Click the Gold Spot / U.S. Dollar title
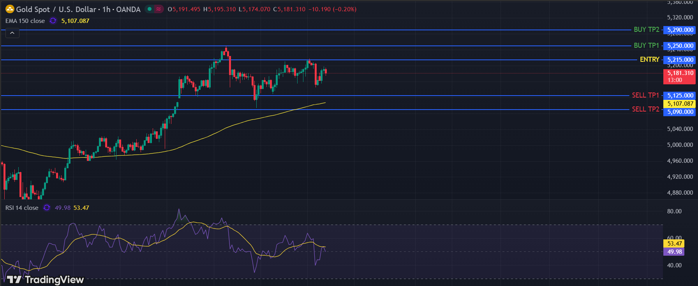The height and width of the screenshot is (286, 698). 56,9
